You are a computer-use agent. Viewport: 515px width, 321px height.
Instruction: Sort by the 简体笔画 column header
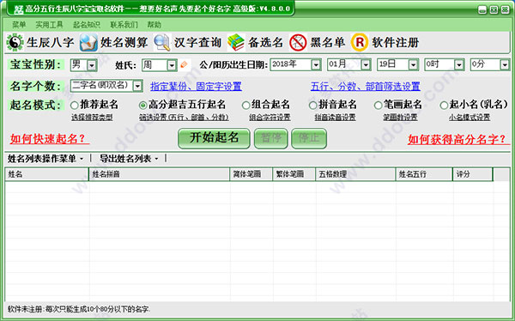(x=251, y=174)
